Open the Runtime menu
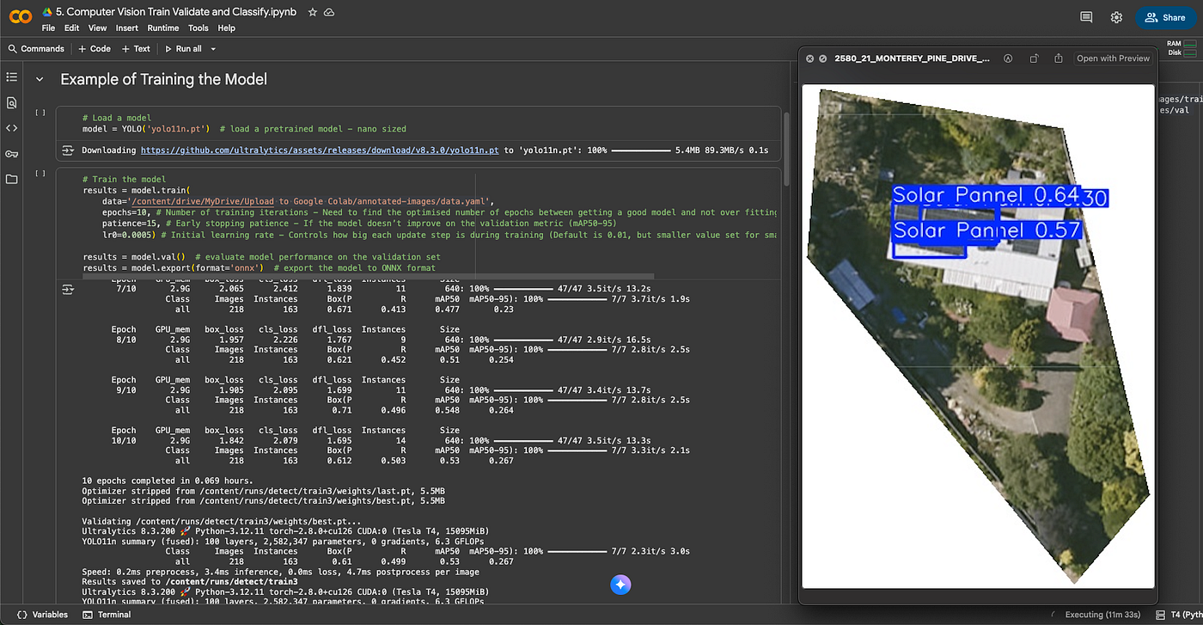This screenshot has height=625, width=1203. pyautogui.click(x=162, y=28)
